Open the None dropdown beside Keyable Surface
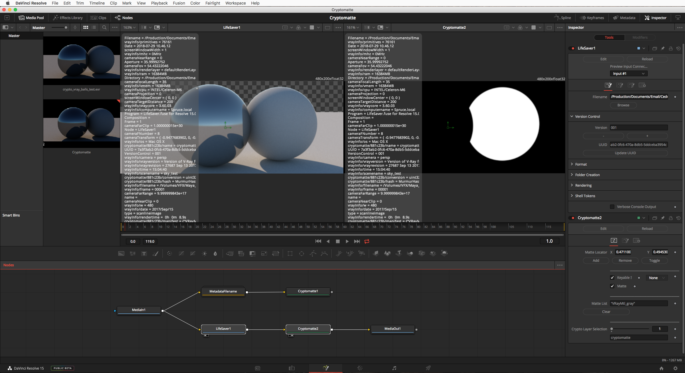Image resolution: width=685 pixels, height=373 pixels. point(657,278)
